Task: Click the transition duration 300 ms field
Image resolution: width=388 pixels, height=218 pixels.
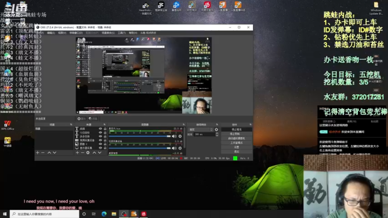Action: 204,135
